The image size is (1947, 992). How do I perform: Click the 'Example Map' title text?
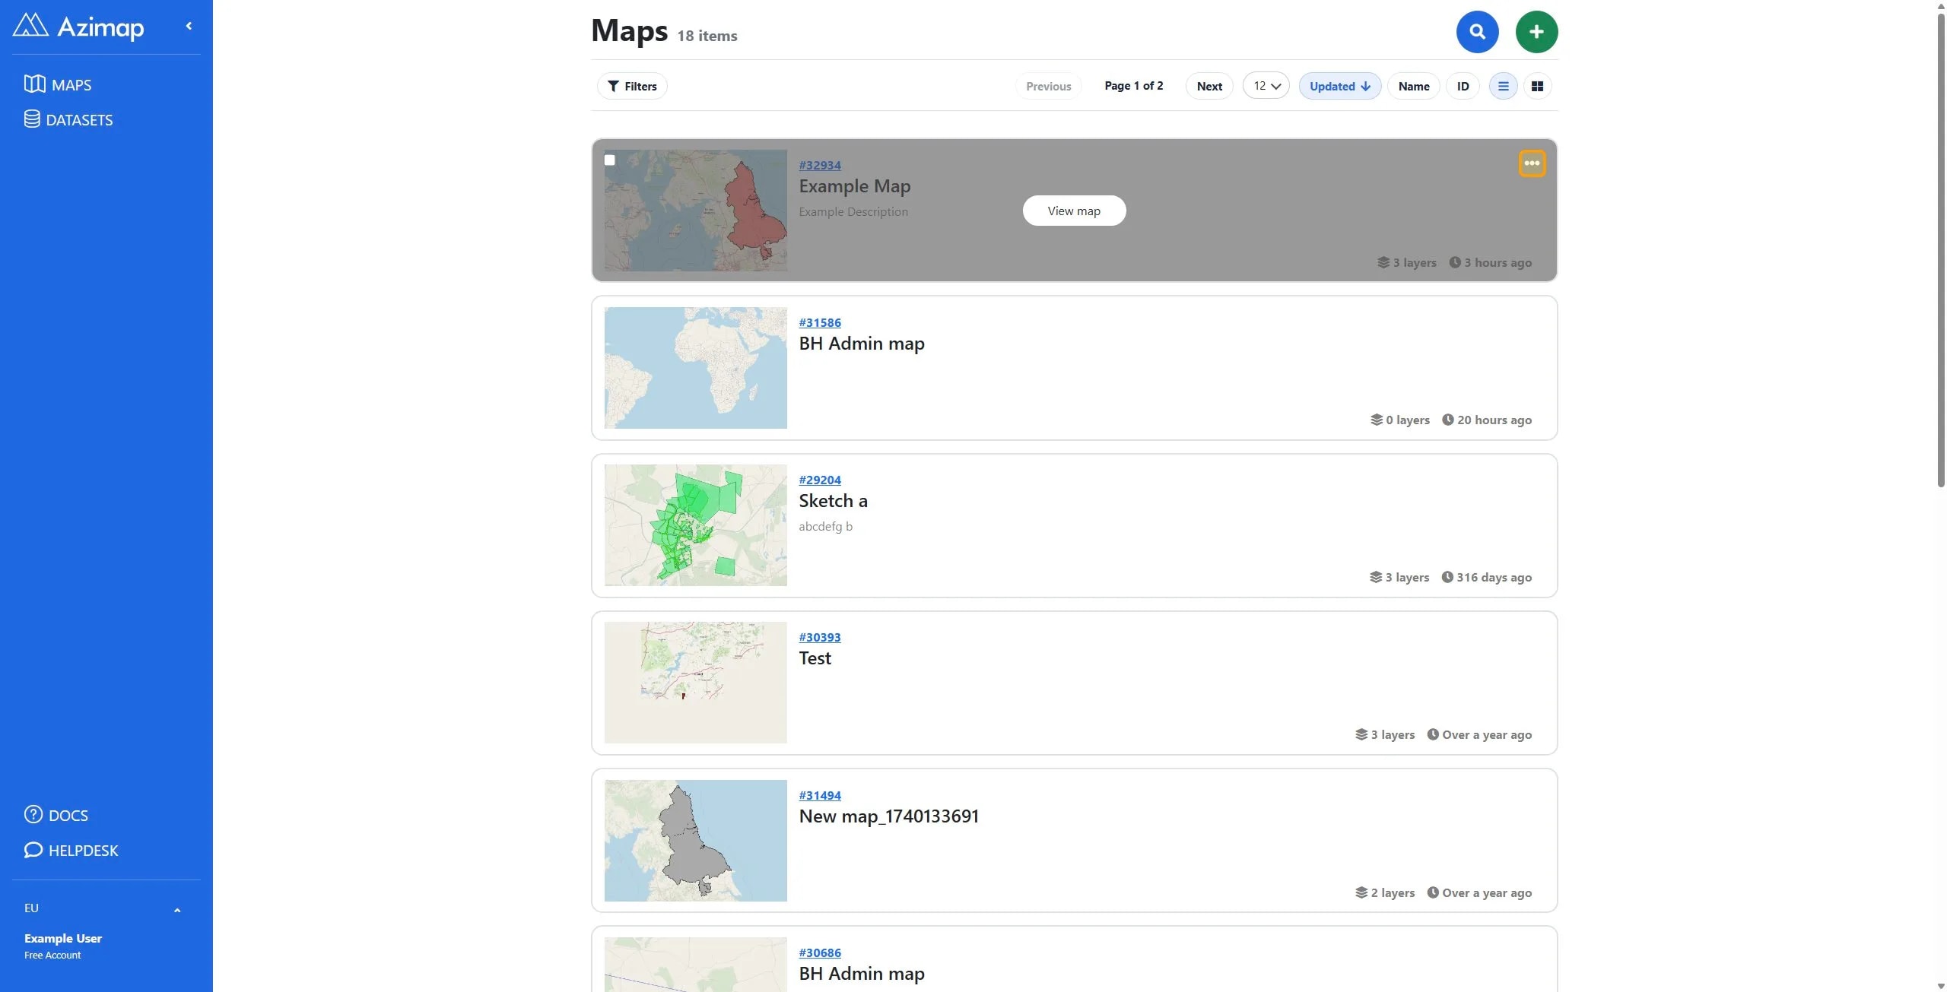point(854,186)
